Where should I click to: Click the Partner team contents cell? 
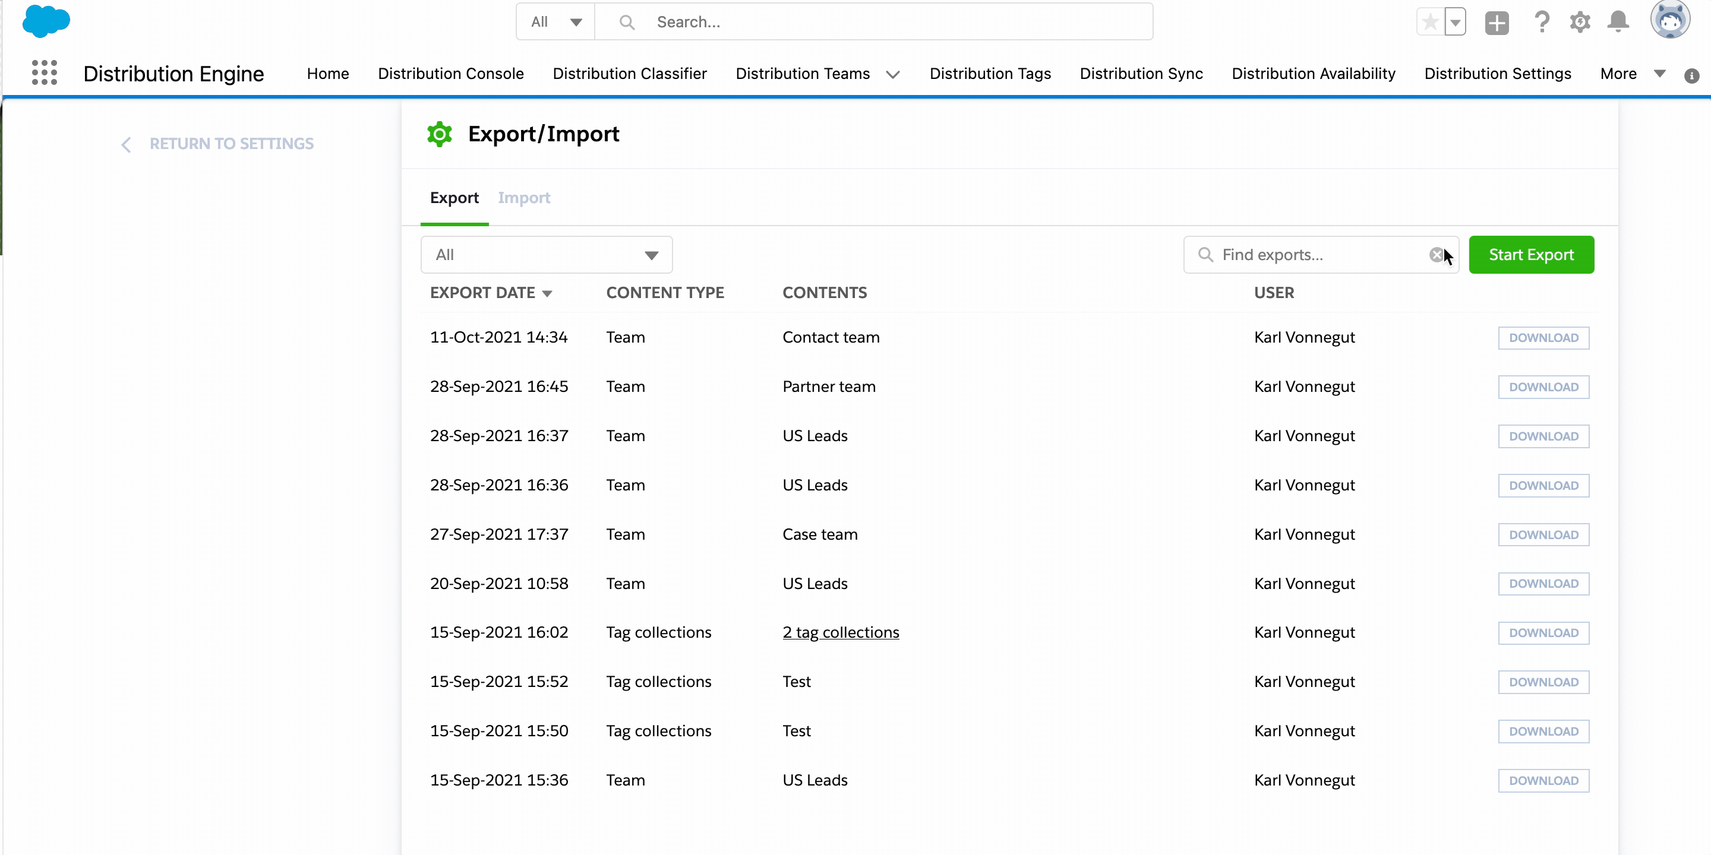tap(829, 387)
